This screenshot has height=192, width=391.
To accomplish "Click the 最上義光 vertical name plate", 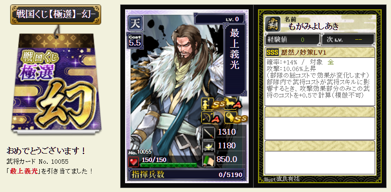I will pos(235,60).
